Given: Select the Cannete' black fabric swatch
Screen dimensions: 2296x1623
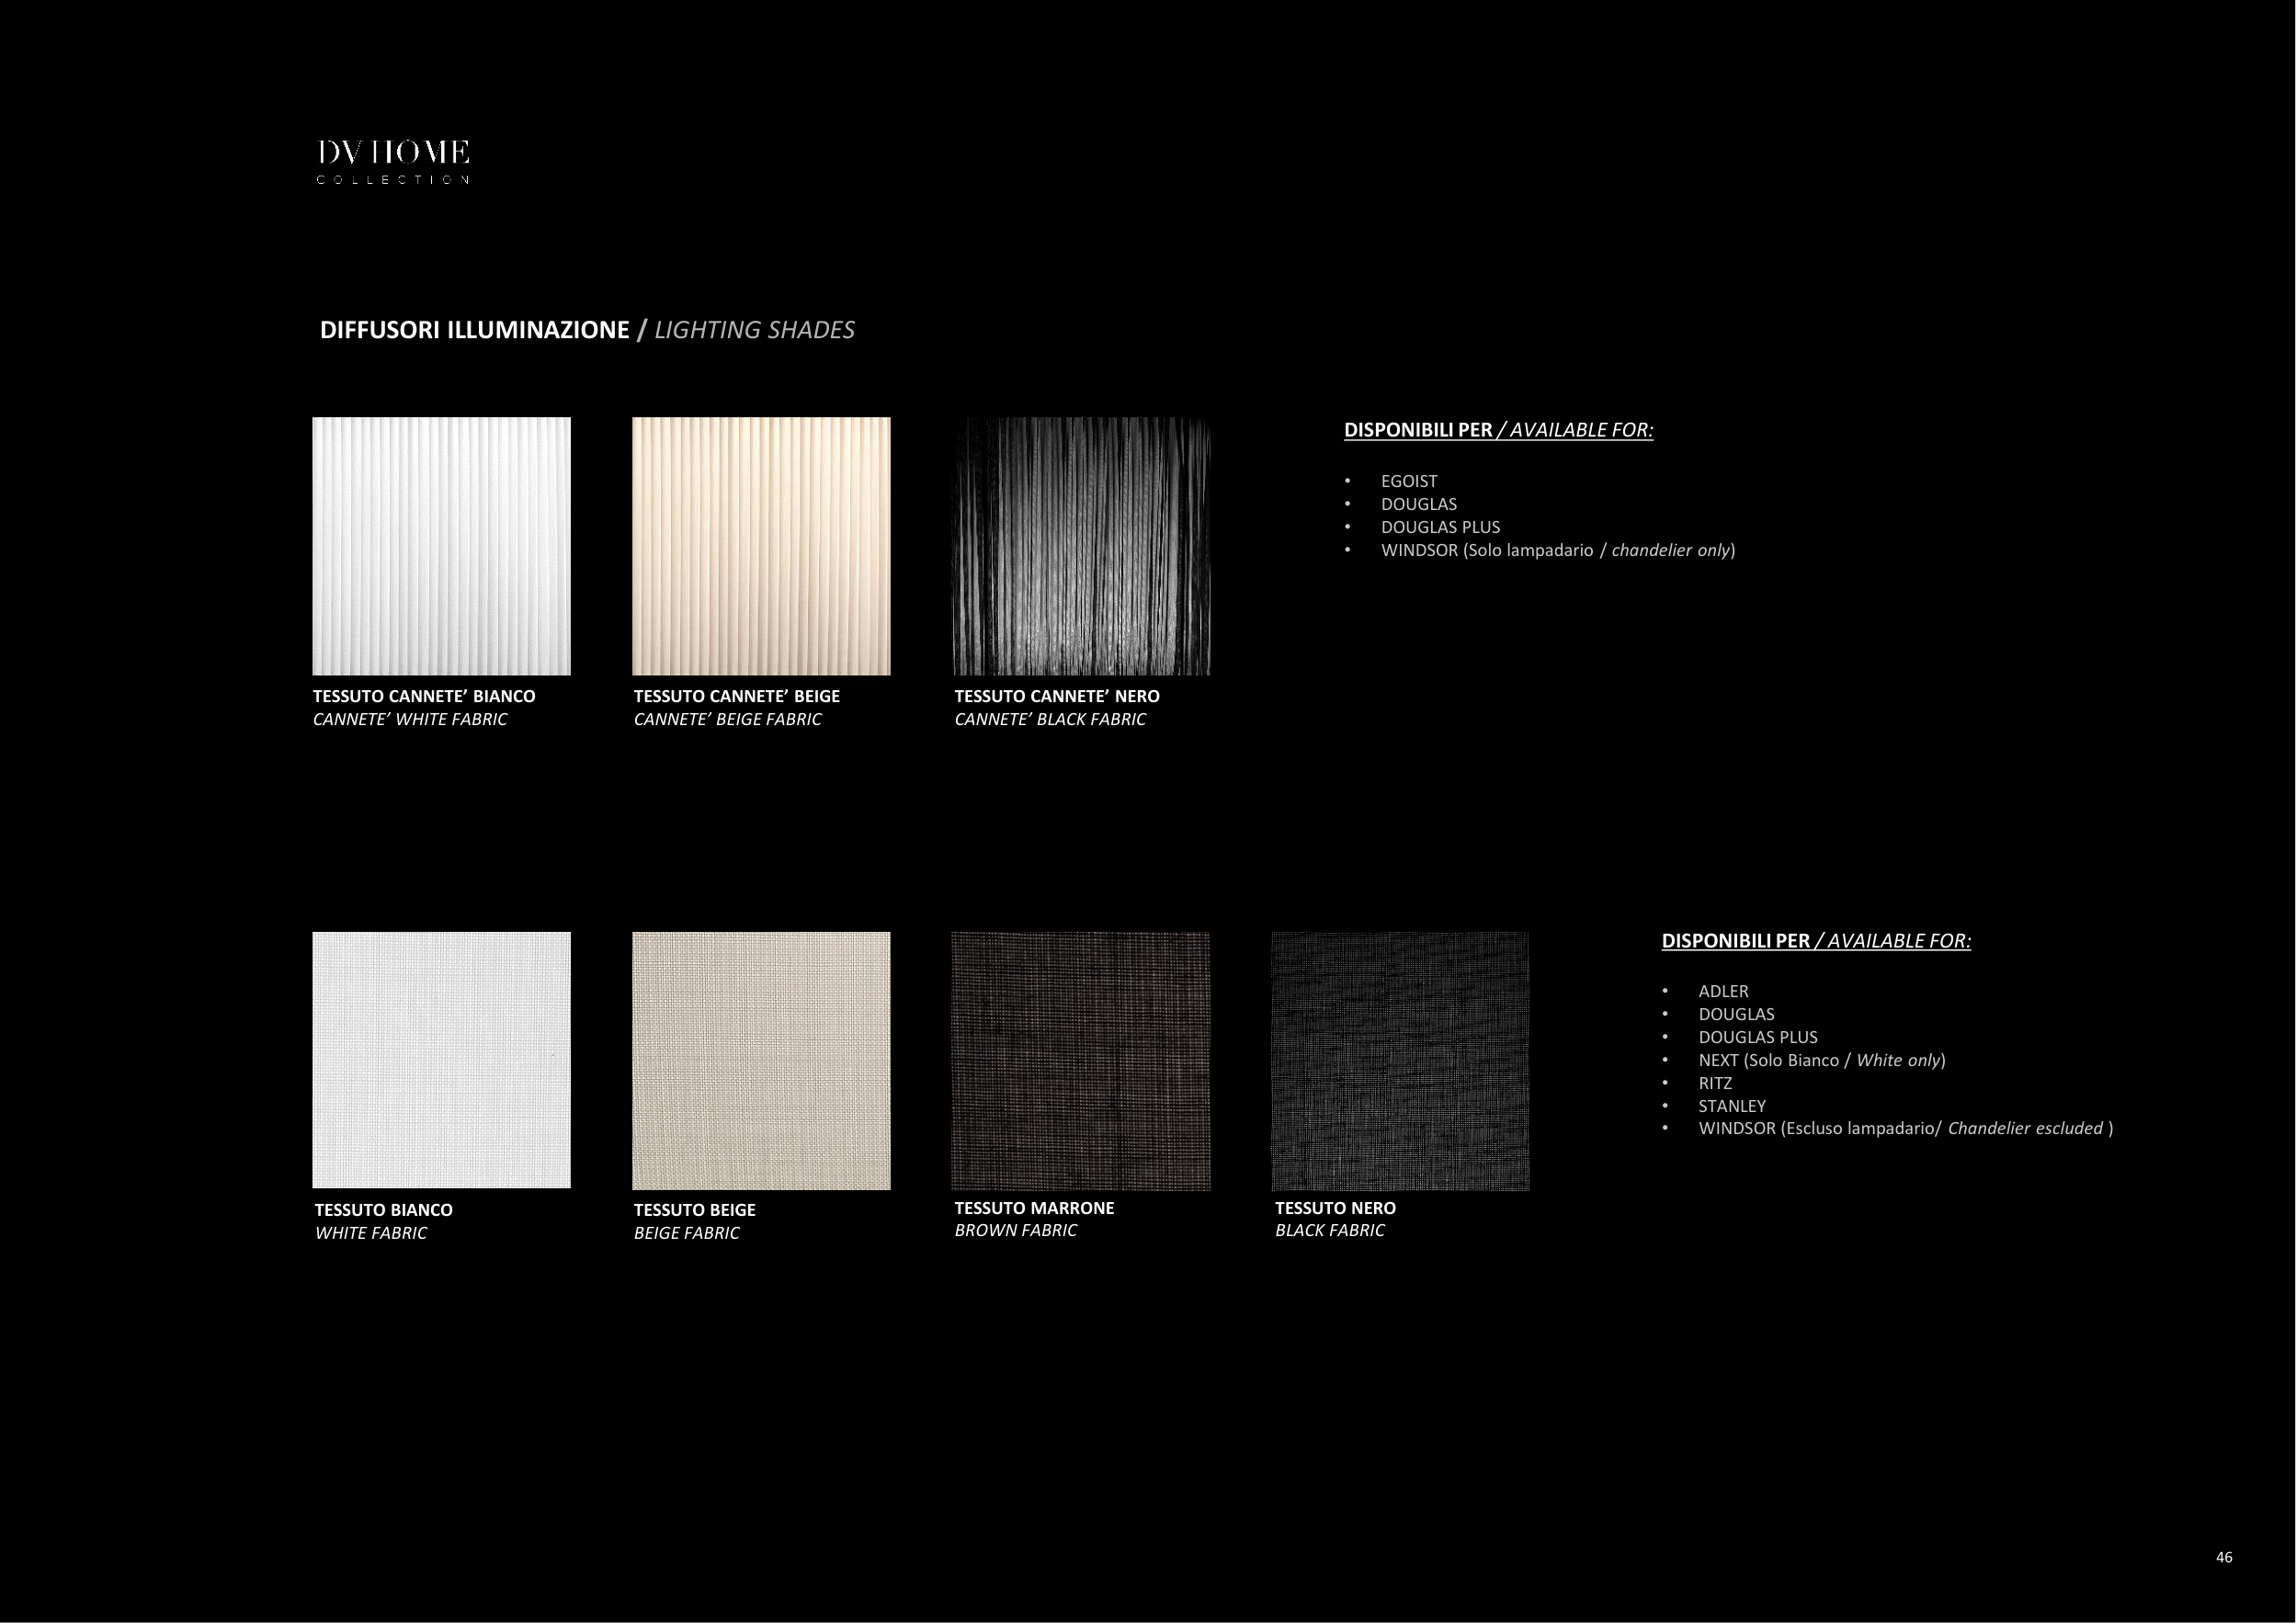Looking at the screenshot, I should point(1081,546).
